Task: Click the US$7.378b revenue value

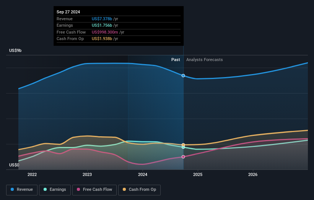Action: point(102,19)
